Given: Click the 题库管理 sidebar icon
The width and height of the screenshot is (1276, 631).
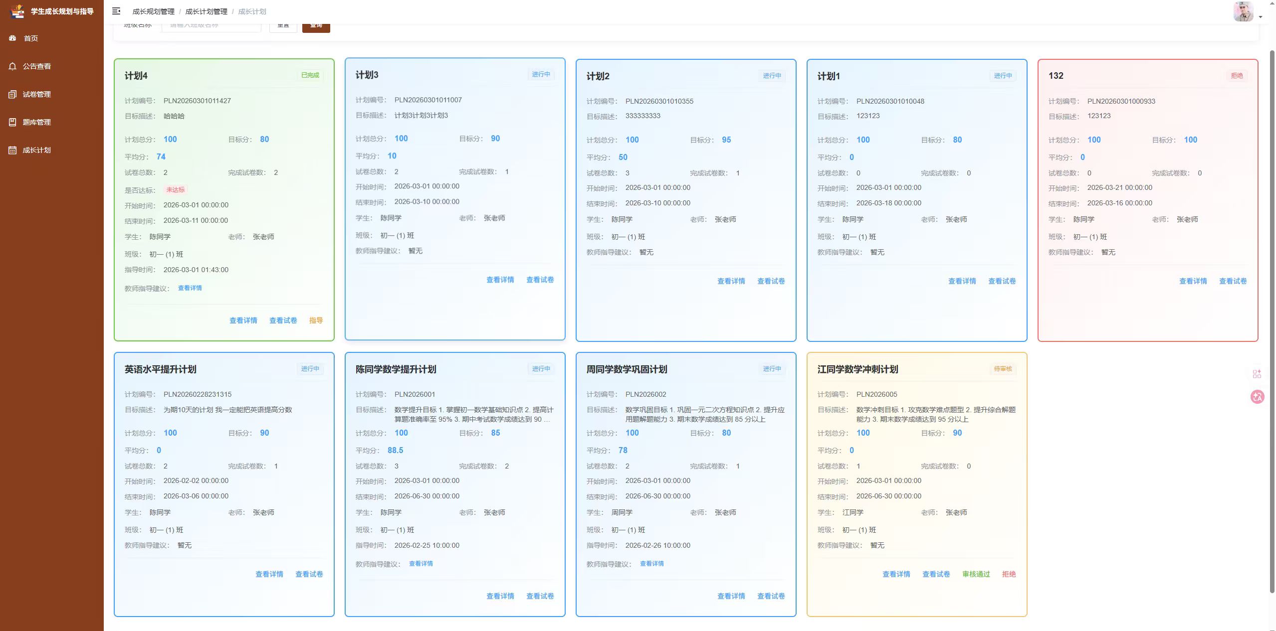Looking at the screenshot, I should (x=12, y=122).
